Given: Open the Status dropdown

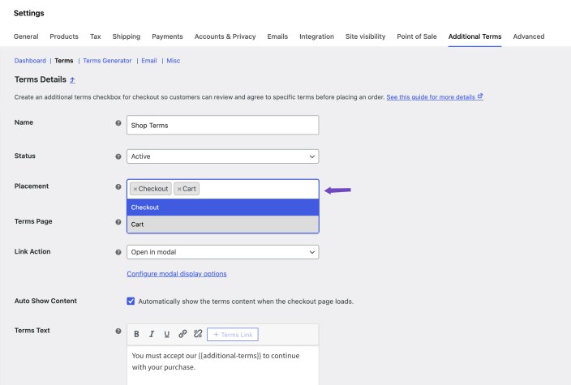Looking at the screenshot, I should [223, 156].
